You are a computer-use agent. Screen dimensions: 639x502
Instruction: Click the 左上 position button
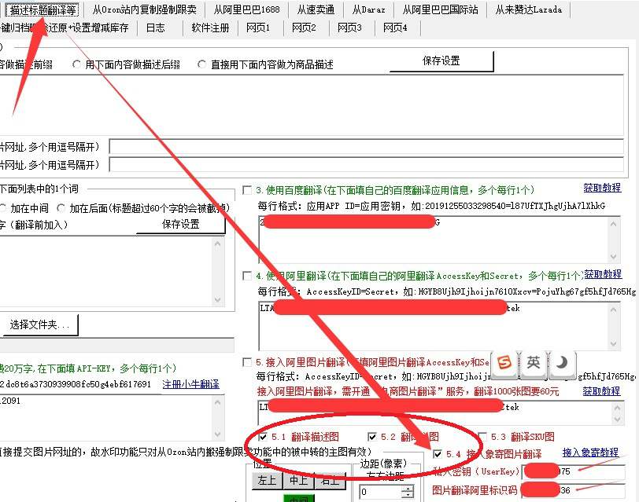[264, 479]
